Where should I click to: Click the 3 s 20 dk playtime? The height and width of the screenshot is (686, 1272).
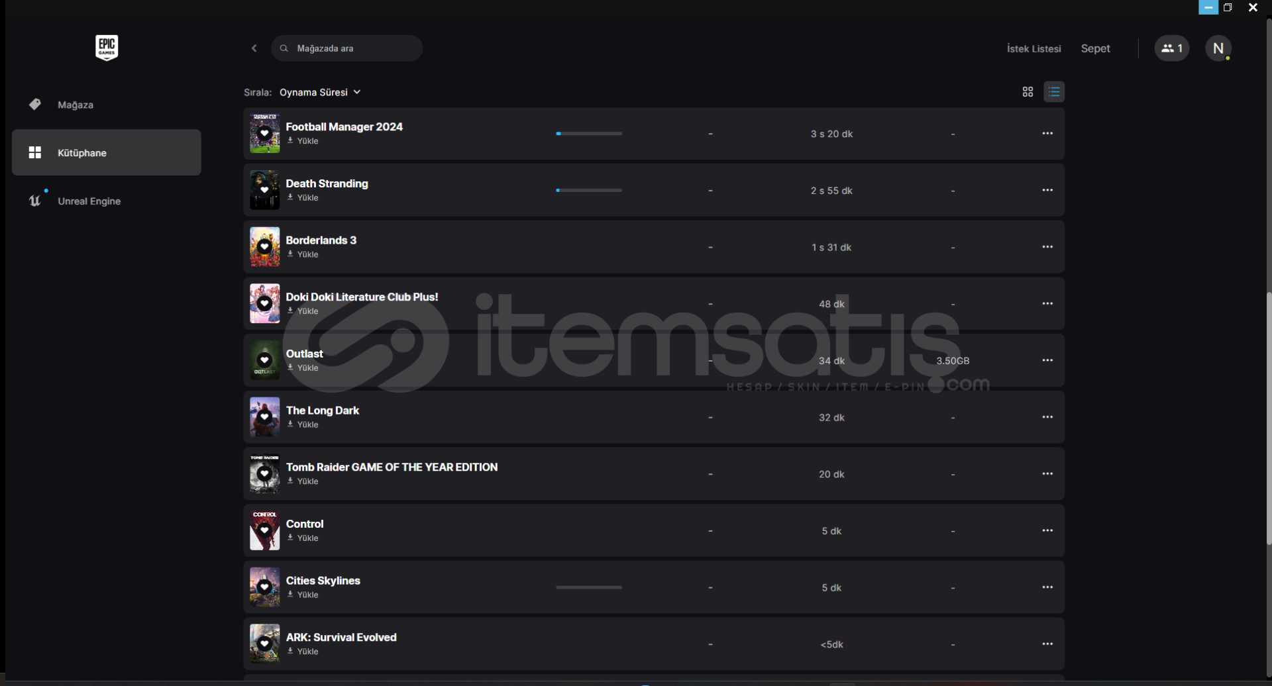[831, 134]
